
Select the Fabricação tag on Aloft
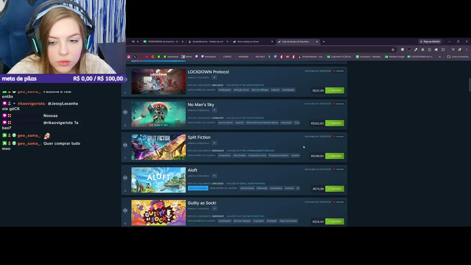(262, 188)
